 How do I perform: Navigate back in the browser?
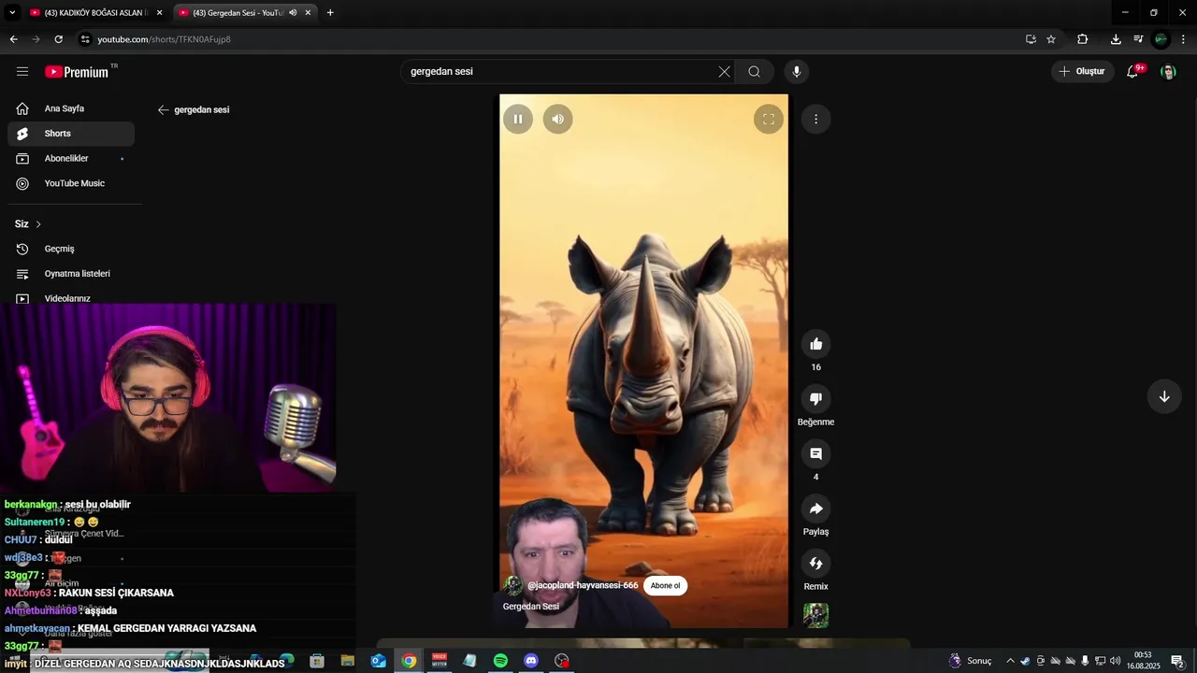(x=13, y=39)
